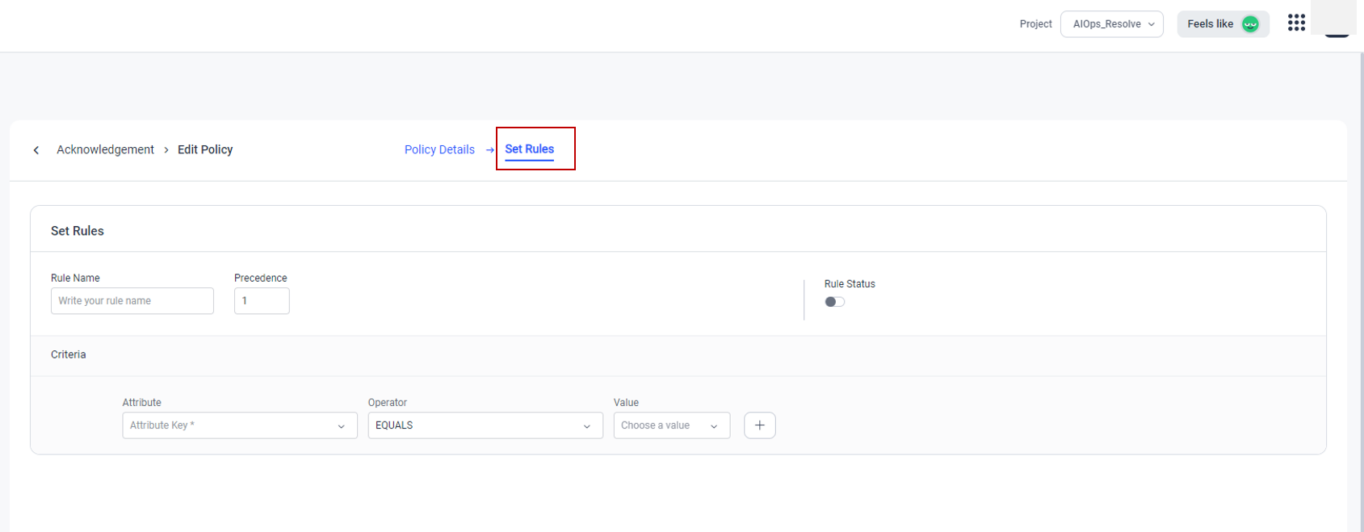Open the EQUALS operator dropdown
The width and height of the screenshot is (1364, 532).
pyautogui.click(x=485, y=425)
